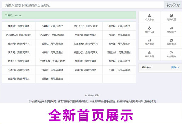The width and height of the screenshot is (182, 124).
Task: Click the 欢迎您，admin welcome banner
Action: pos(69,15)
